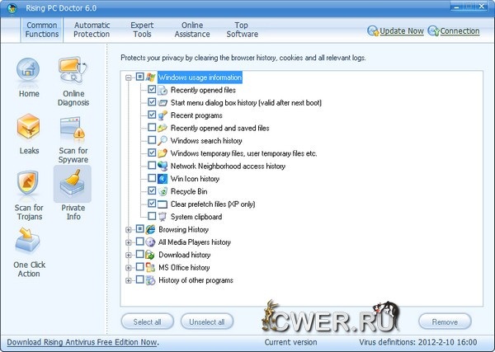
Task: Expand Download history node
Action: coord(128,256)
